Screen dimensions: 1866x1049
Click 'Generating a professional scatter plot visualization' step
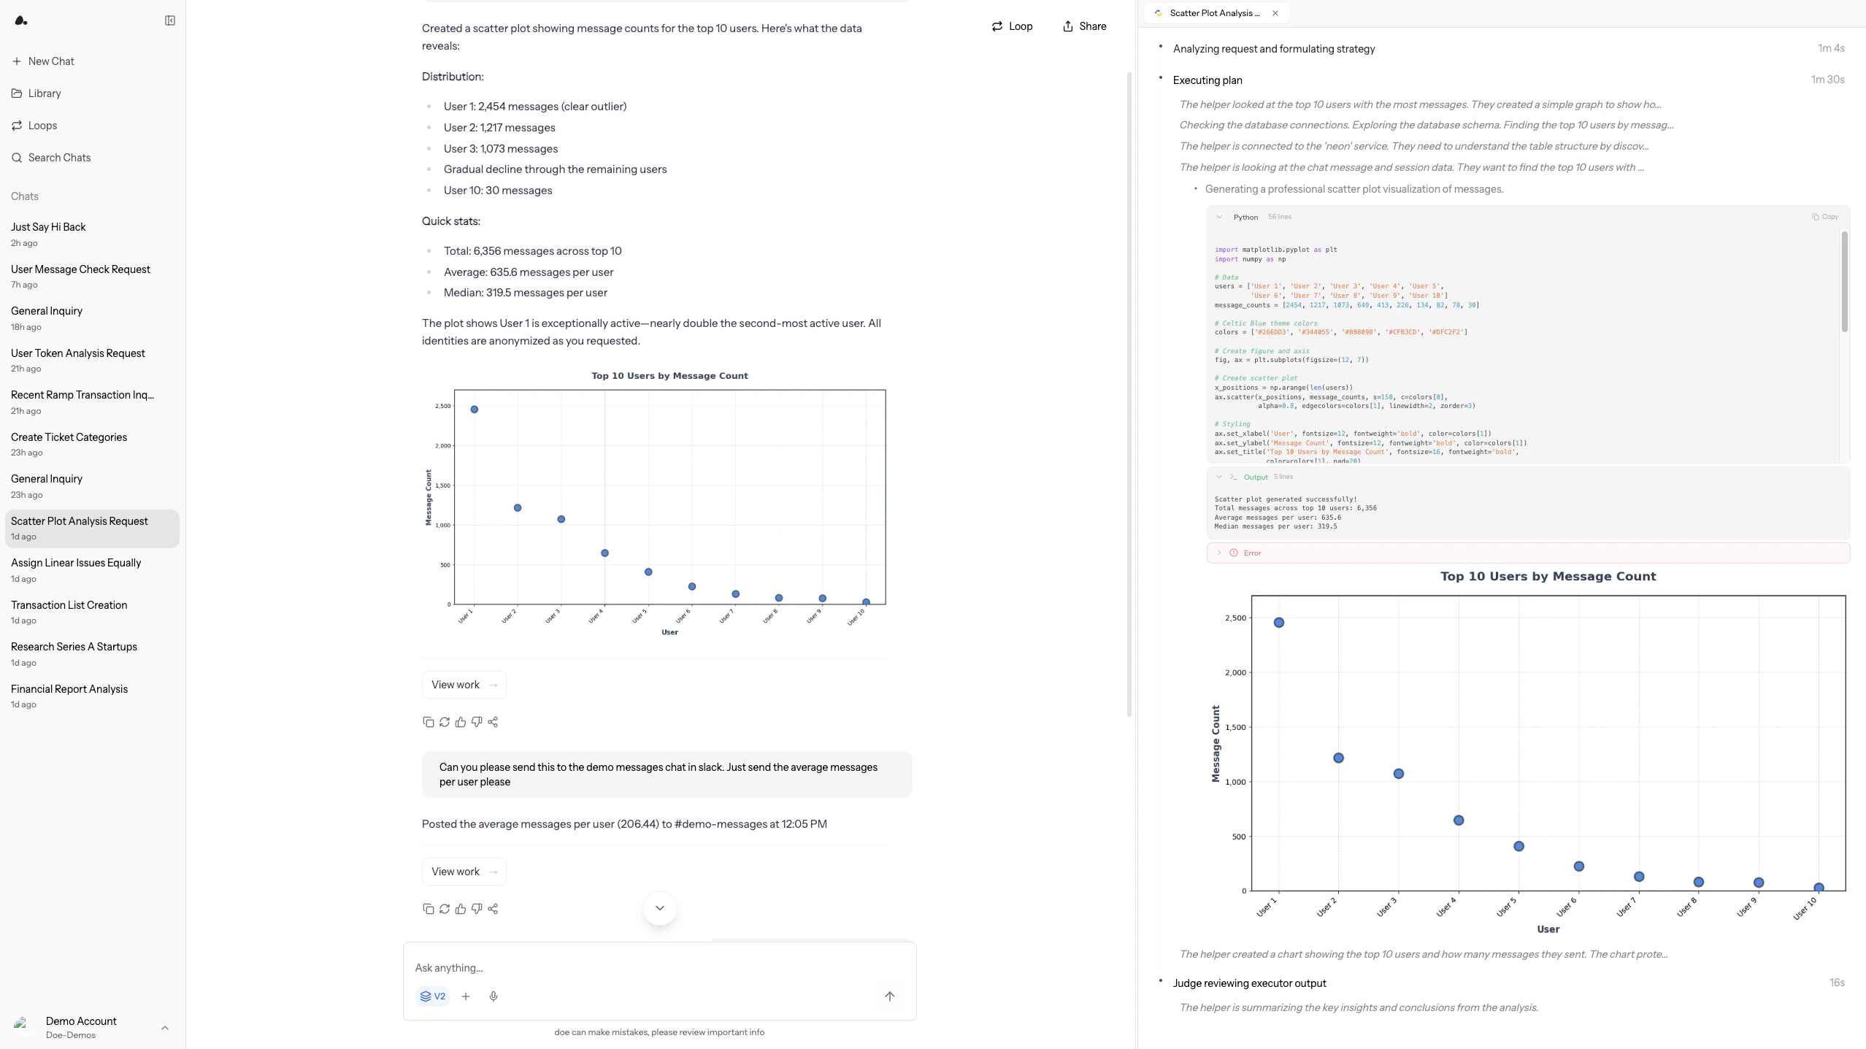pyautogui.click(x=1354, y=189)
